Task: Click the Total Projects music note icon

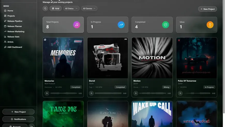Action: [x=77, y=25]
